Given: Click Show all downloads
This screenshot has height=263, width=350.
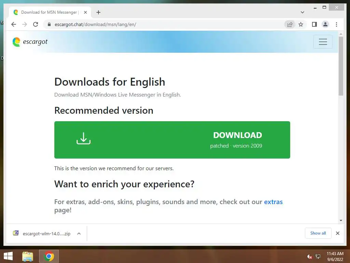Looking at the screenshot, I should pyautogui.click(x=318, y=233).
